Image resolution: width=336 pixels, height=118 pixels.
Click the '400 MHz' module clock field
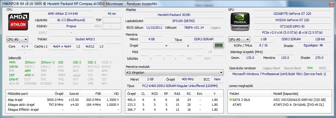point(188,79)
